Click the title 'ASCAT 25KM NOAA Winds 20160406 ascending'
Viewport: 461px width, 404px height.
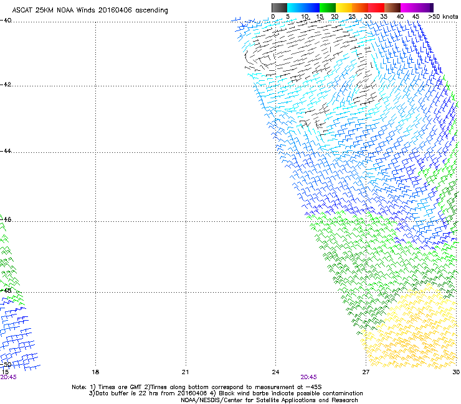[x=90, y=11]
